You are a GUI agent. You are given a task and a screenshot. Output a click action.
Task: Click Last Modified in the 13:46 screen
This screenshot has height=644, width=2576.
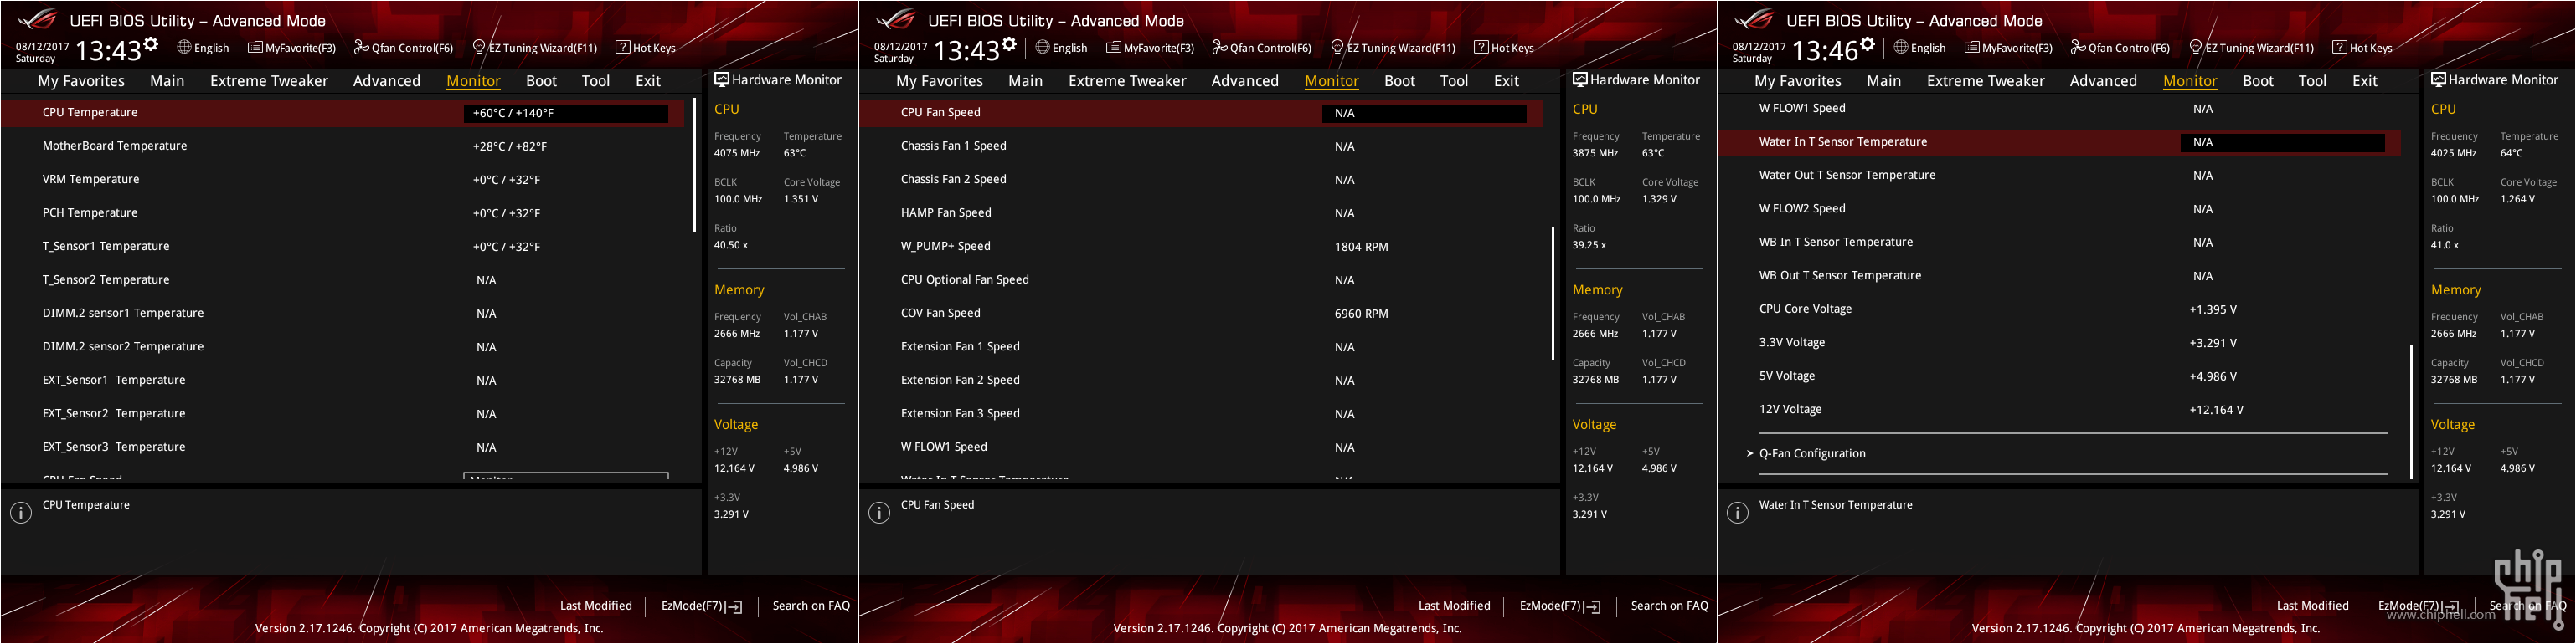(x=2312, y=606)
